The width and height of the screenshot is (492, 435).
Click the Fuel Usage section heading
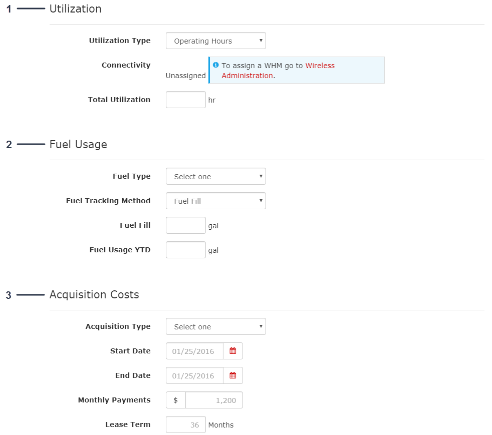[78, 145]
